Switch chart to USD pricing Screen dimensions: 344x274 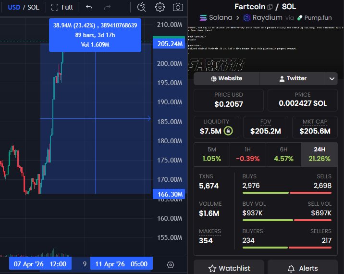pyautogui.click(x=14, y=7)
